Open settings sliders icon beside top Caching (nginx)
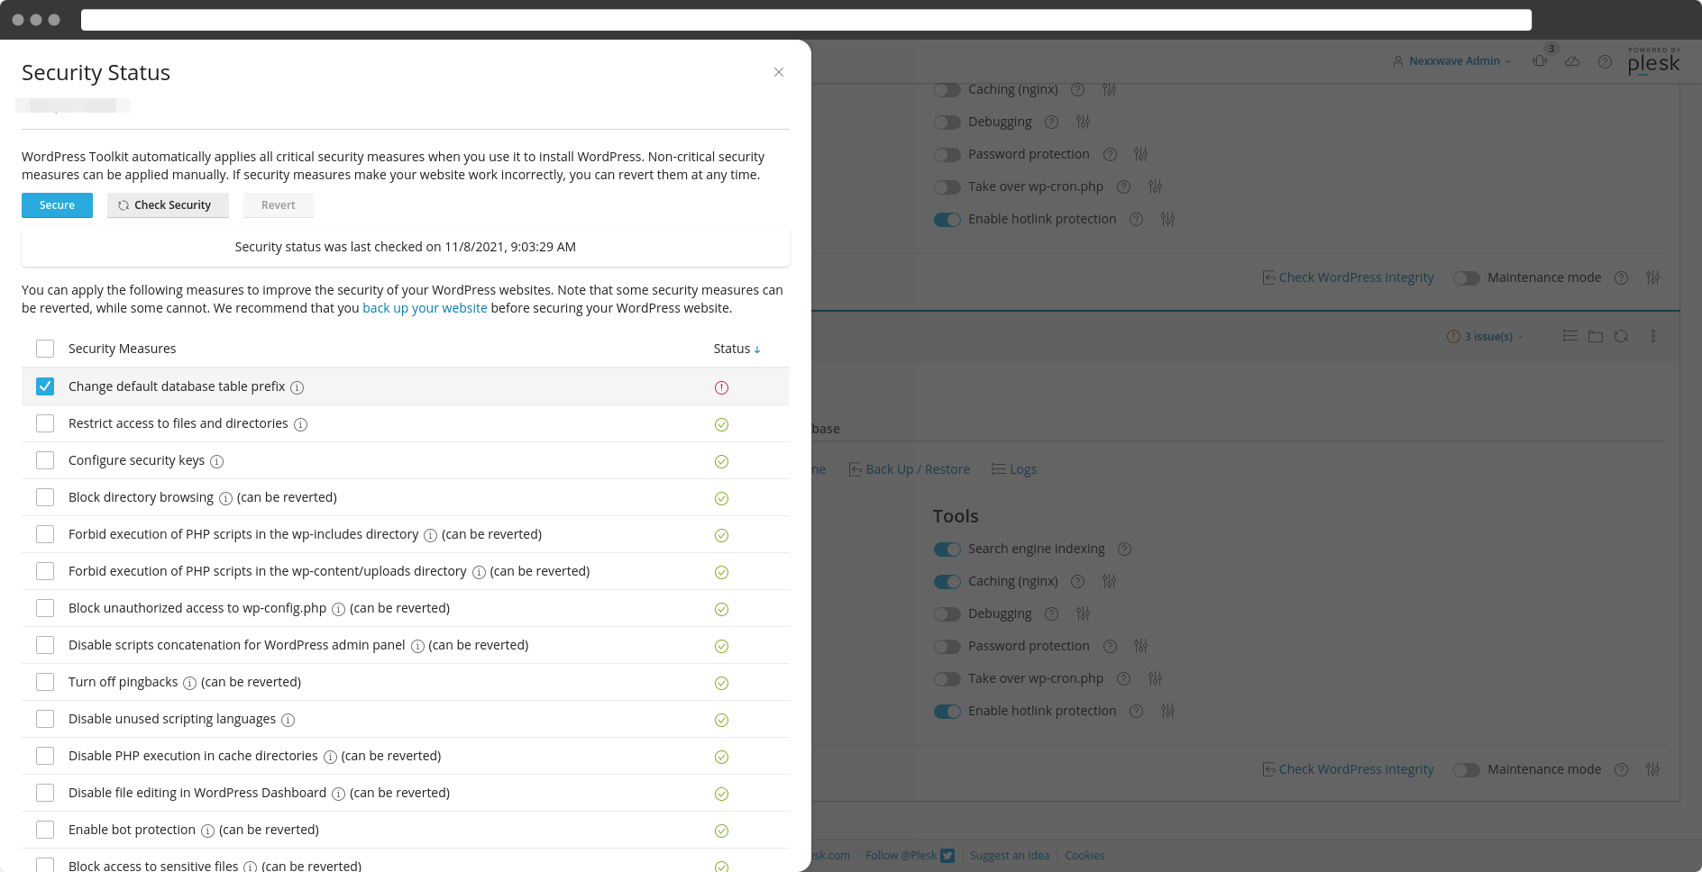1702x872 pixels. pos(1109,89)
